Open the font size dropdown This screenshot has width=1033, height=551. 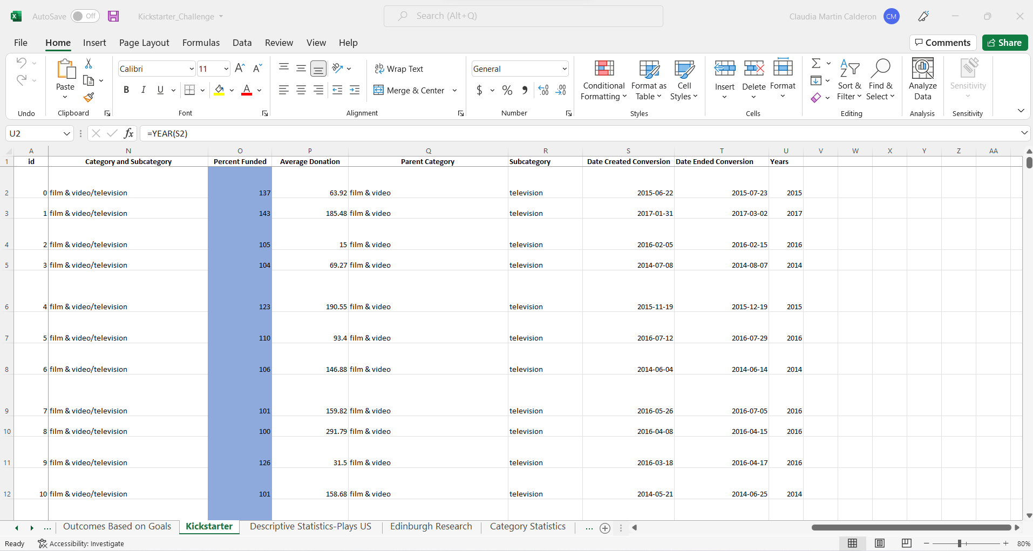pyautogui.click(x=226, y=69)
